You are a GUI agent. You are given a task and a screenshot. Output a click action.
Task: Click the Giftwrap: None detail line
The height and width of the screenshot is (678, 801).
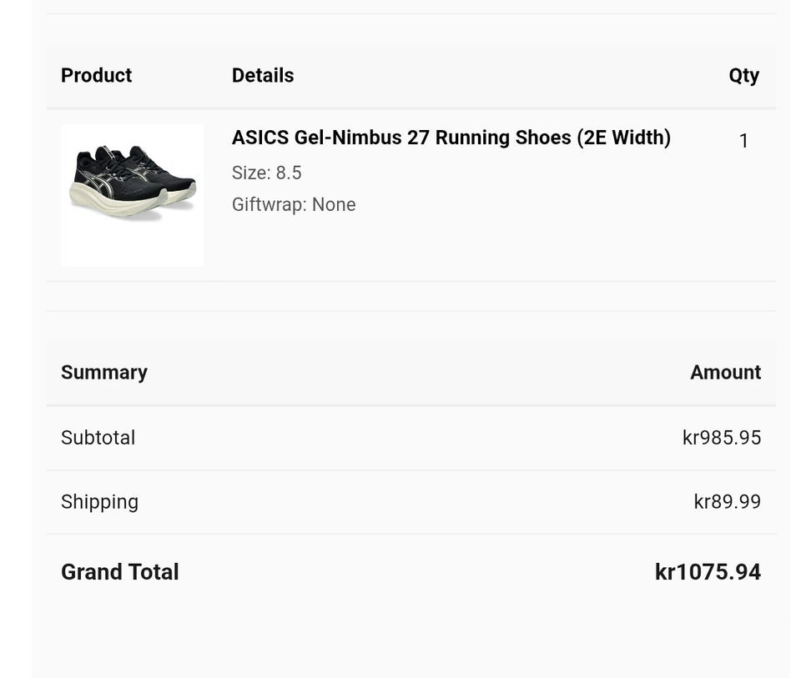click(294, 204)
